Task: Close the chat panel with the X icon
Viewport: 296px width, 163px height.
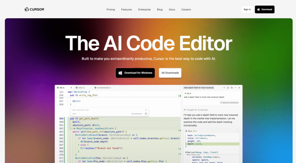Action: click(239, 88)
